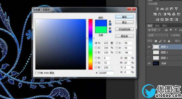Hide the 背景 layer eye icon
The height and width of the screenshot is (99, 182).
coord(149,63)
